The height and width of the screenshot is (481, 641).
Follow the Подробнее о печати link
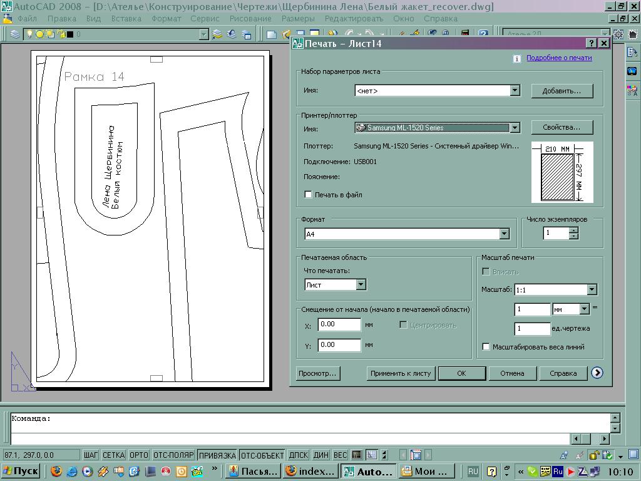[x=559, y=58]
